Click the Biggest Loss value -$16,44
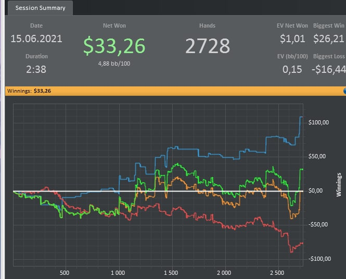The width and height of the screenshot is (346, 279). tap(329, 69)
